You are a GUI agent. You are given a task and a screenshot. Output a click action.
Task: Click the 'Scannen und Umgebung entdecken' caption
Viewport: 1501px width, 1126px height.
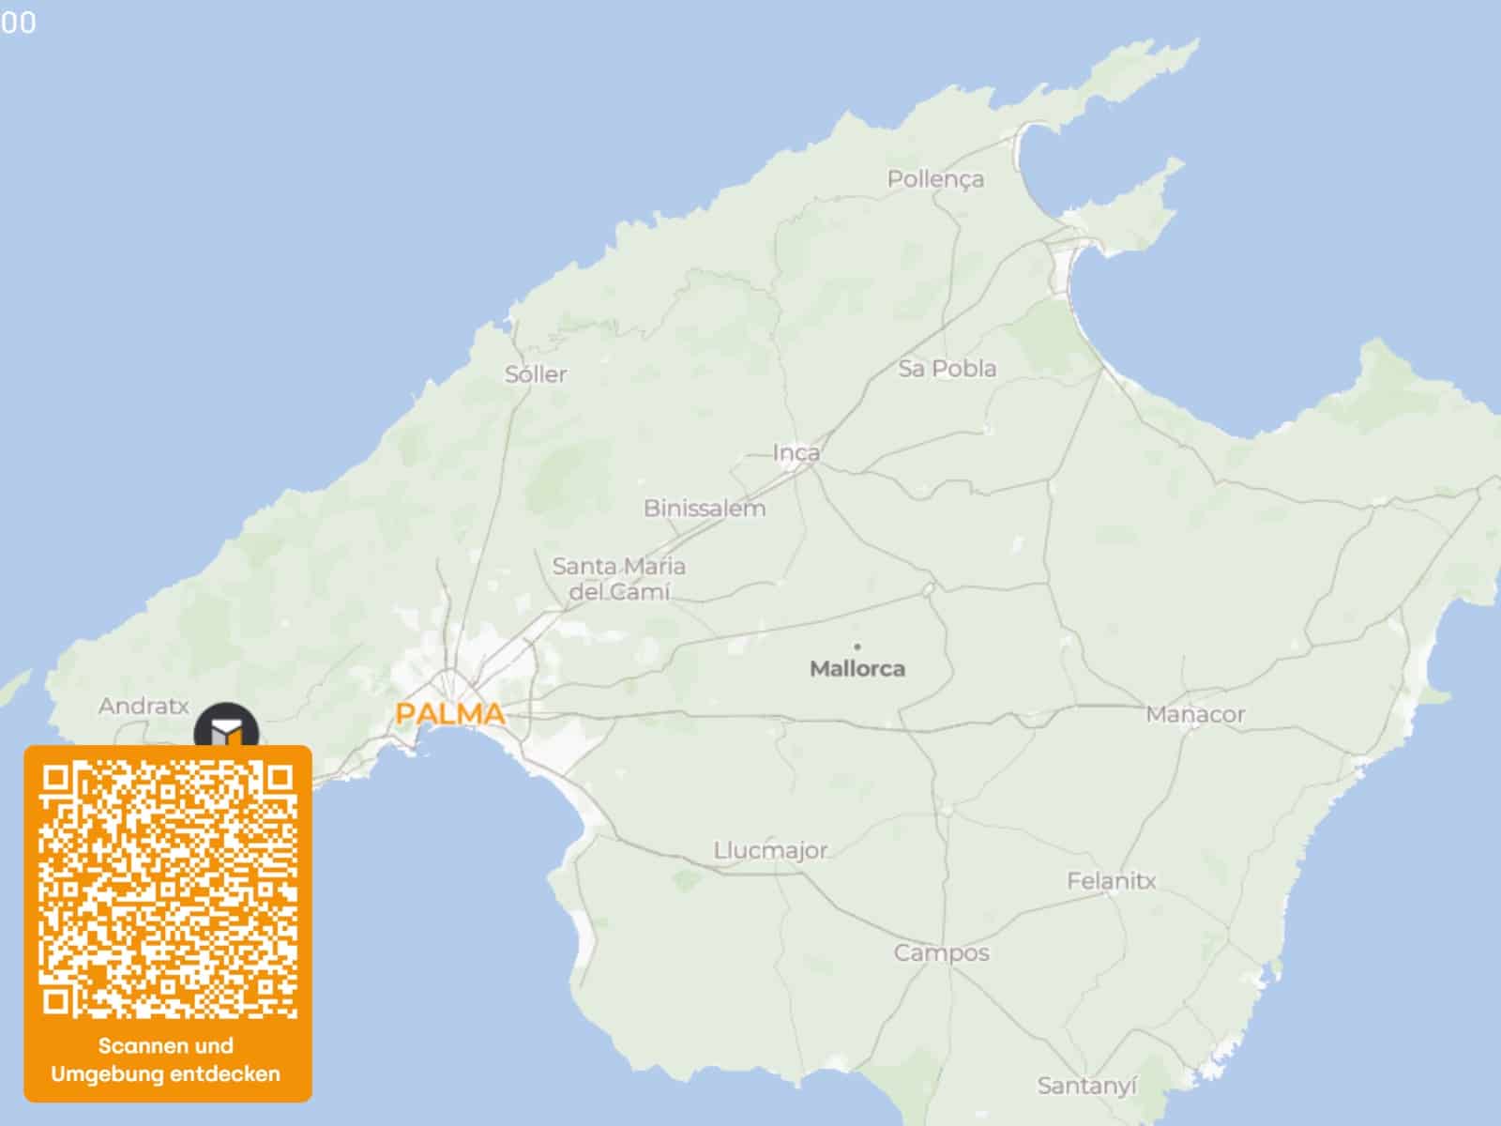pyautogui.click(x=166, y=1059)
